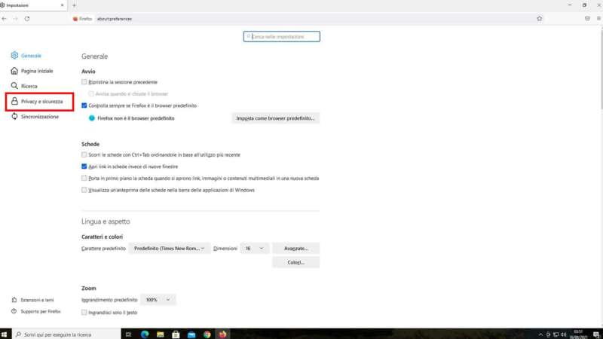Close the Impostazioni tab
This screenshot has height=339, width=603.
pos(63,5)
